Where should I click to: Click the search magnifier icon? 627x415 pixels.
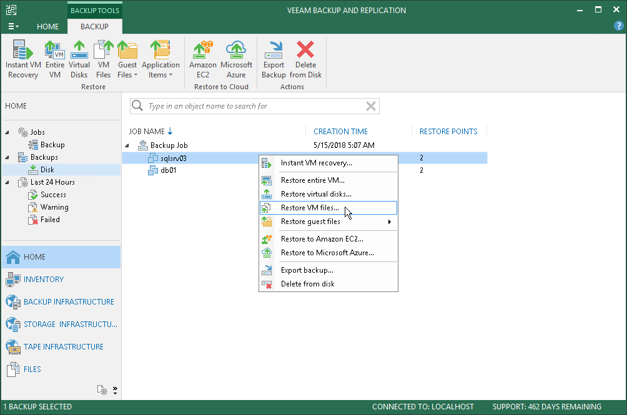point(137,105)
